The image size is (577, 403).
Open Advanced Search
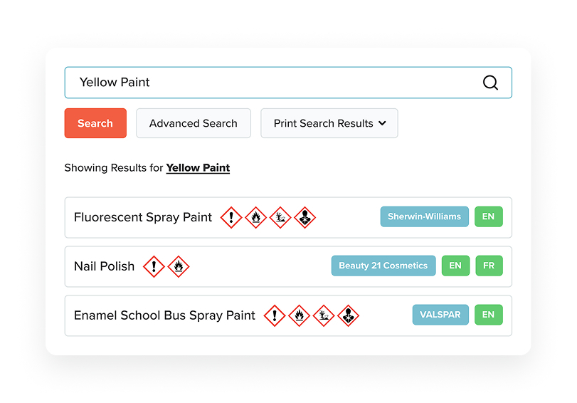(194, 123)
